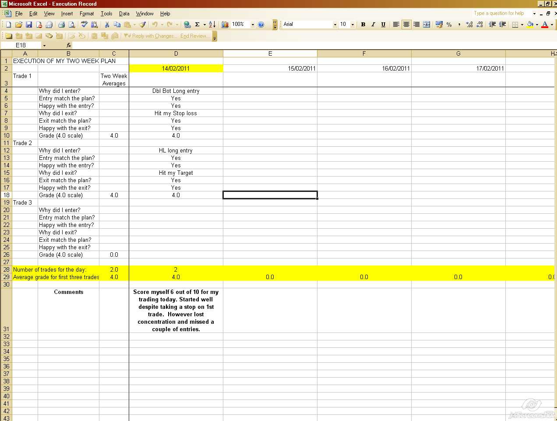Open the font size 10 dropdown
The image size is (557, 421).
[353, 25]
